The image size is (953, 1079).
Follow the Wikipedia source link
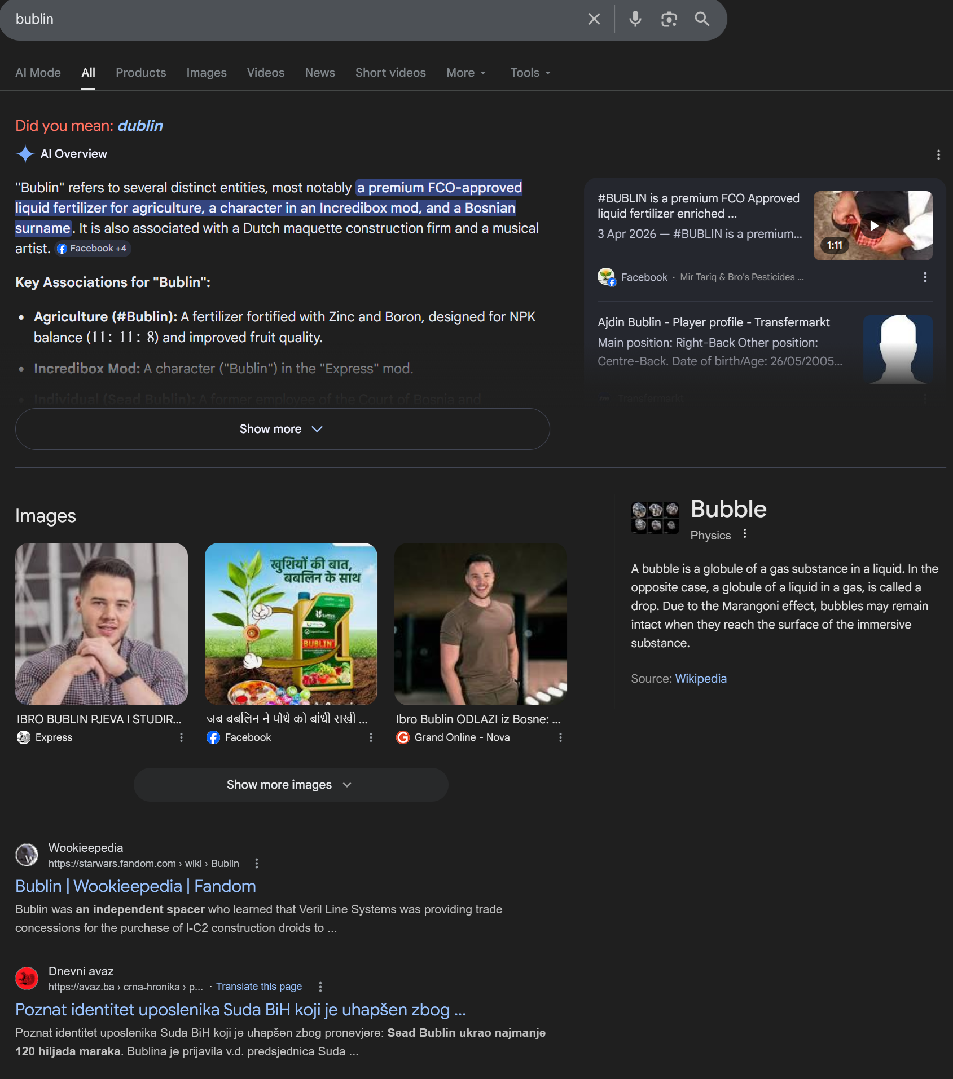(701, 679)
